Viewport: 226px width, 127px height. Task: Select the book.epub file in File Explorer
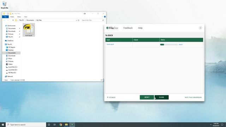point(29,30)
